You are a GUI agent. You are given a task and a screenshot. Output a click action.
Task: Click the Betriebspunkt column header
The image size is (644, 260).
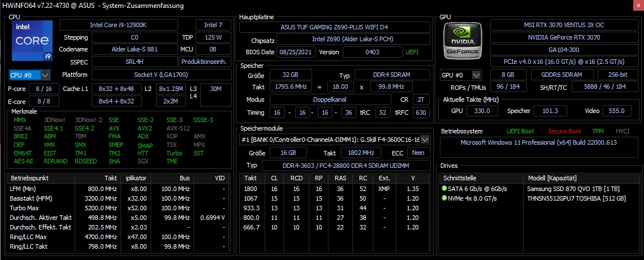(x=41, y=178)
